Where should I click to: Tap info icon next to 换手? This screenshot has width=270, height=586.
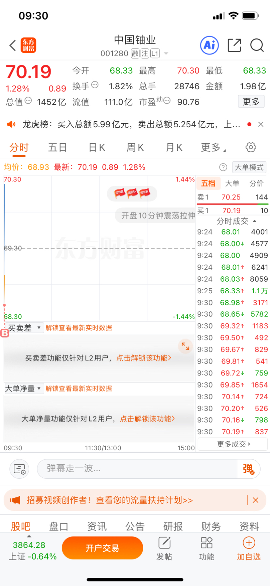(x=95, y=85)
